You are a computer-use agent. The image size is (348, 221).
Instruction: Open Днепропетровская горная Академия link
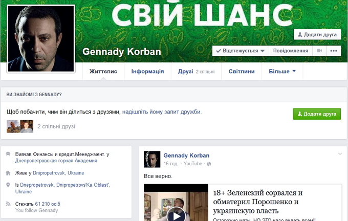(56, 161)
